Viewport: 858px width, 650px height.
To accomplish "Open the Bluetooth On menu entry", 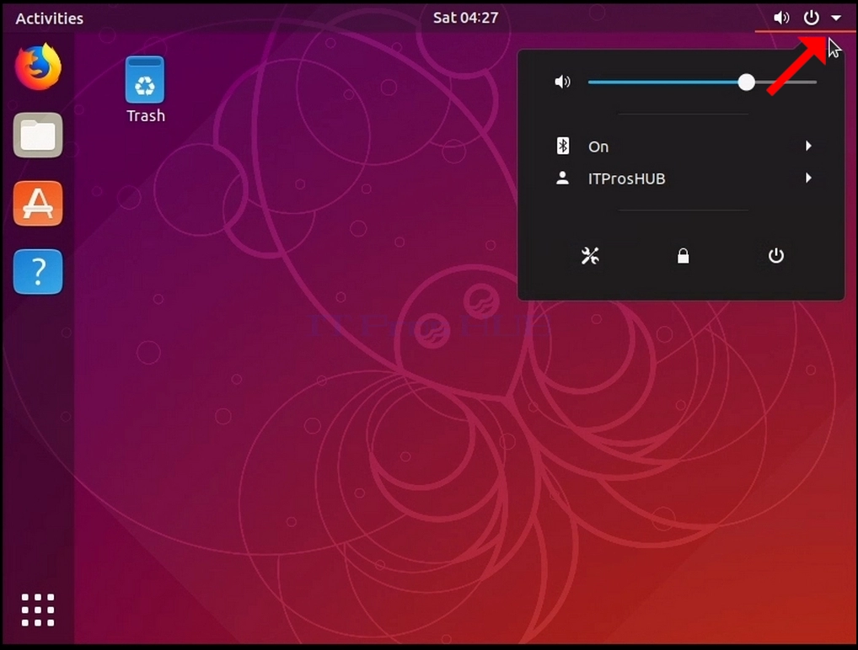I will click(x=681, y=146).
